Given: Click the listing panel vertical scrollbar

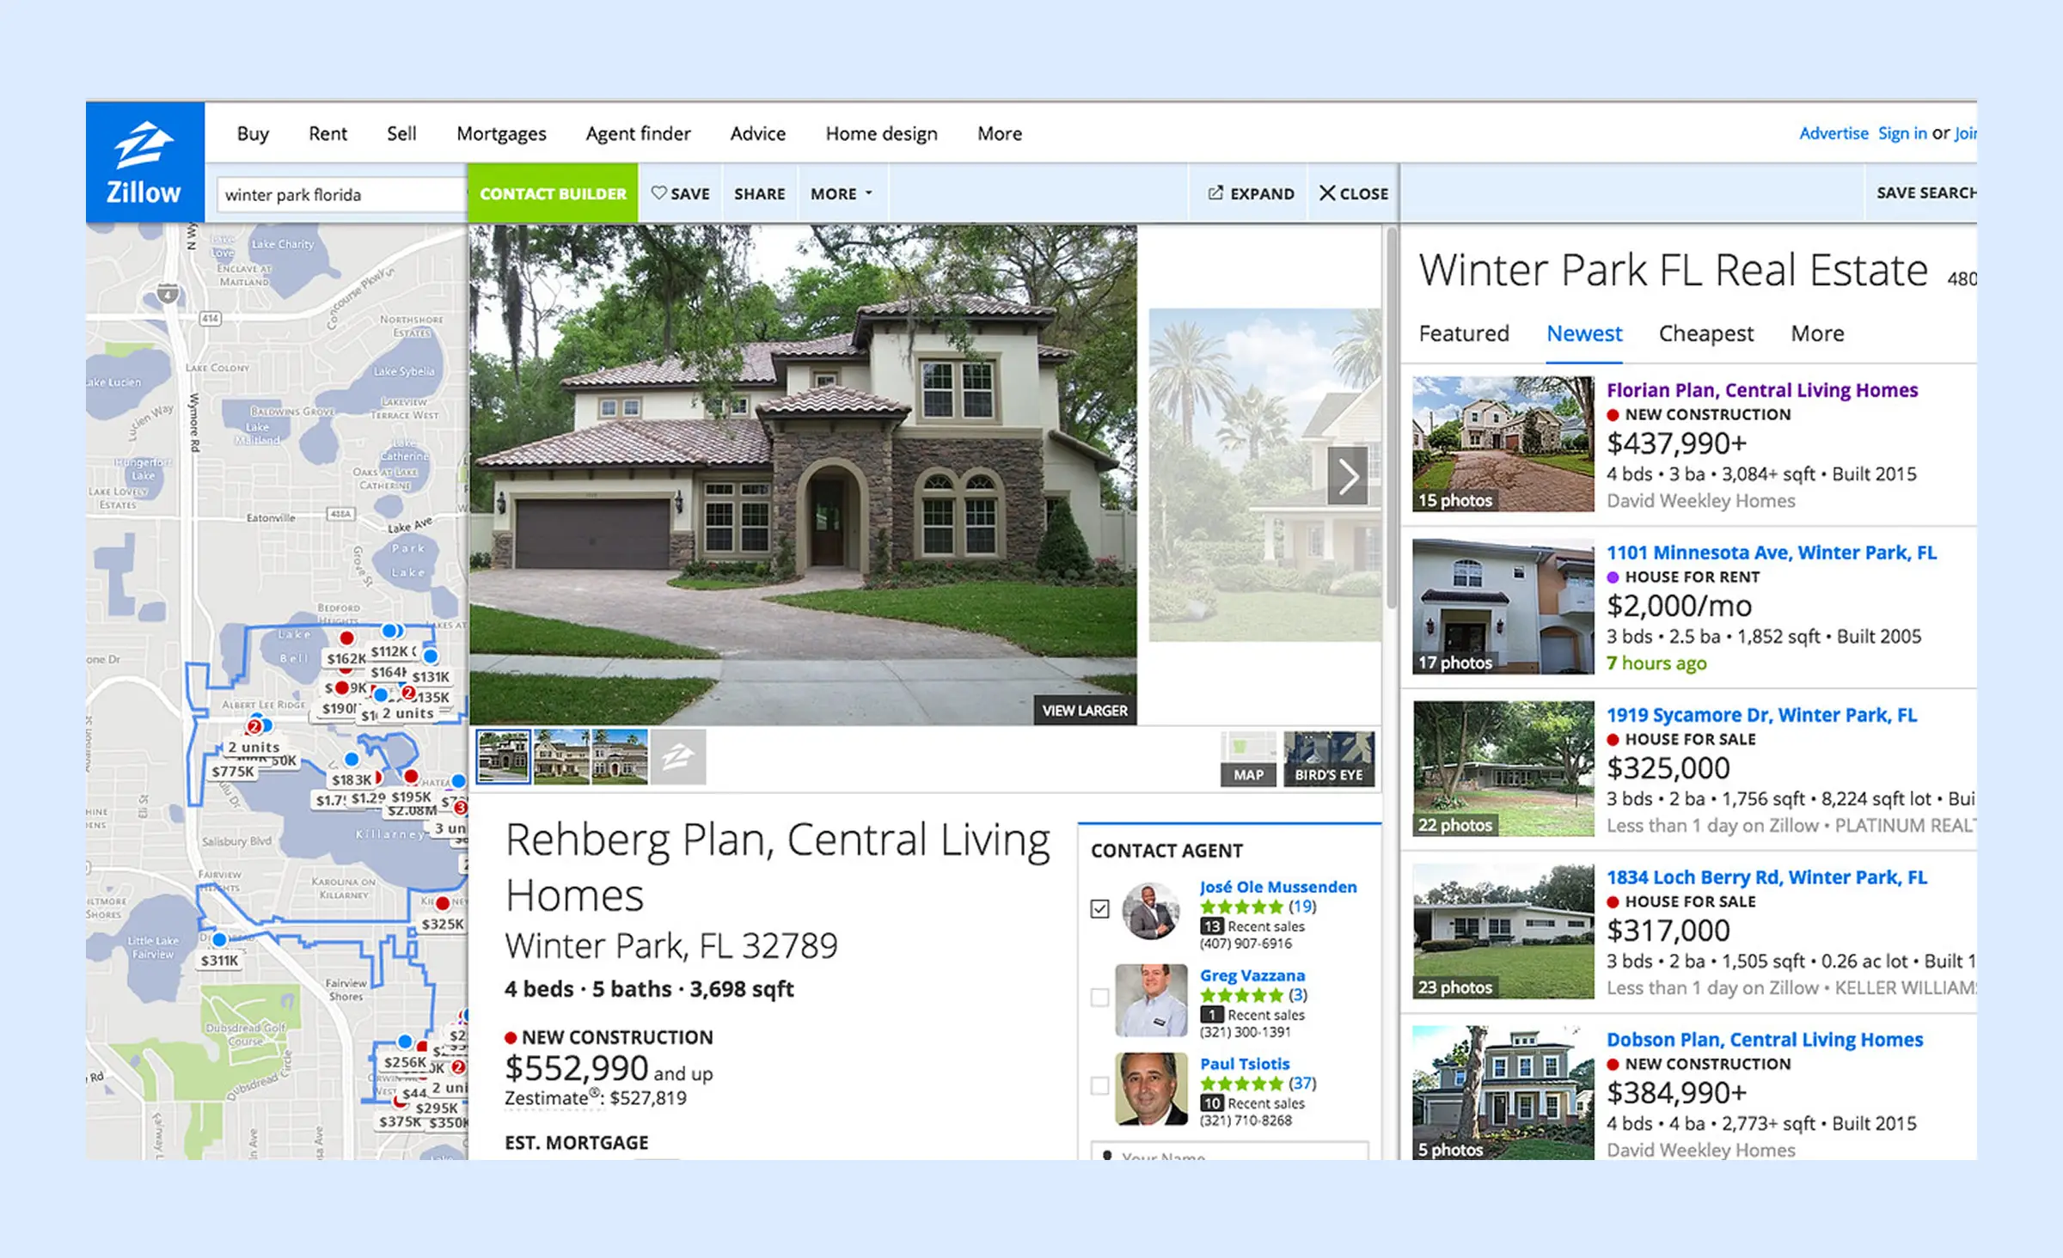Looking at the screenshot, I should coord(1392,418).
